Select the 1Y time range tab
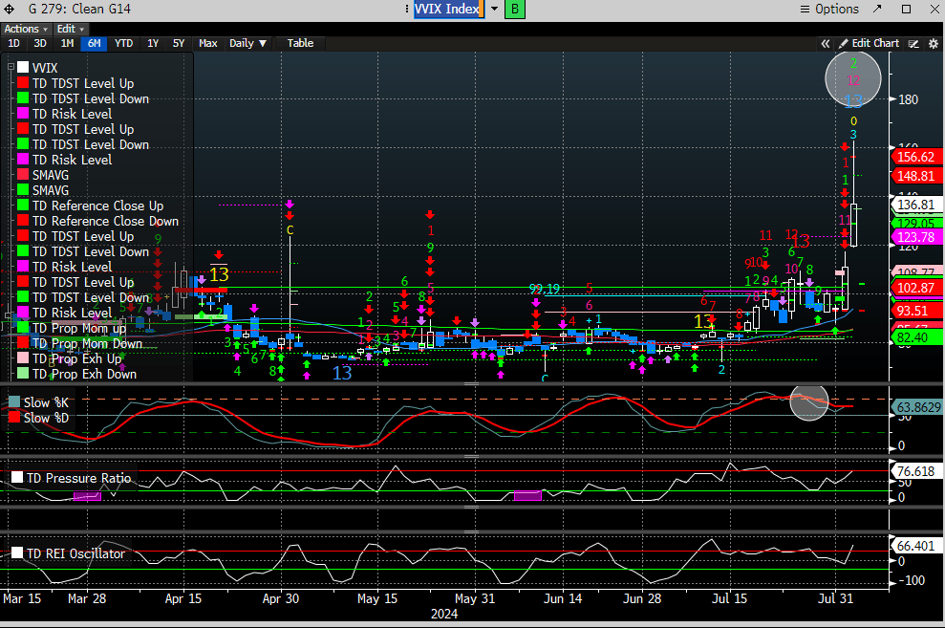945x628 pixels. pos(152,43)
